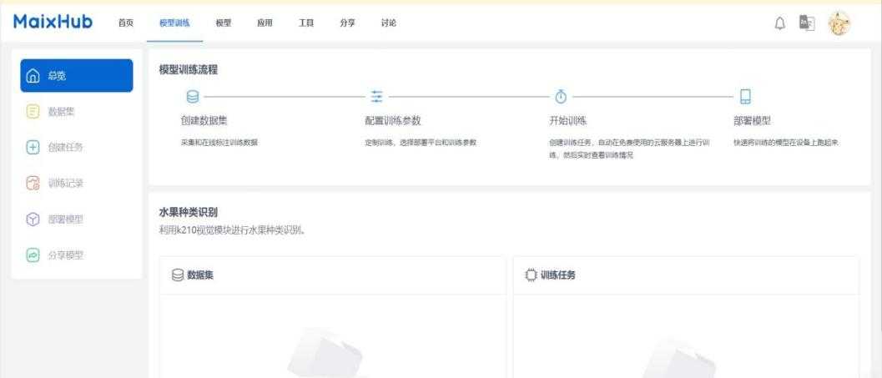Click the notification bell icon
The width and height of the screenshot is (882, 378).
[781, 23]
